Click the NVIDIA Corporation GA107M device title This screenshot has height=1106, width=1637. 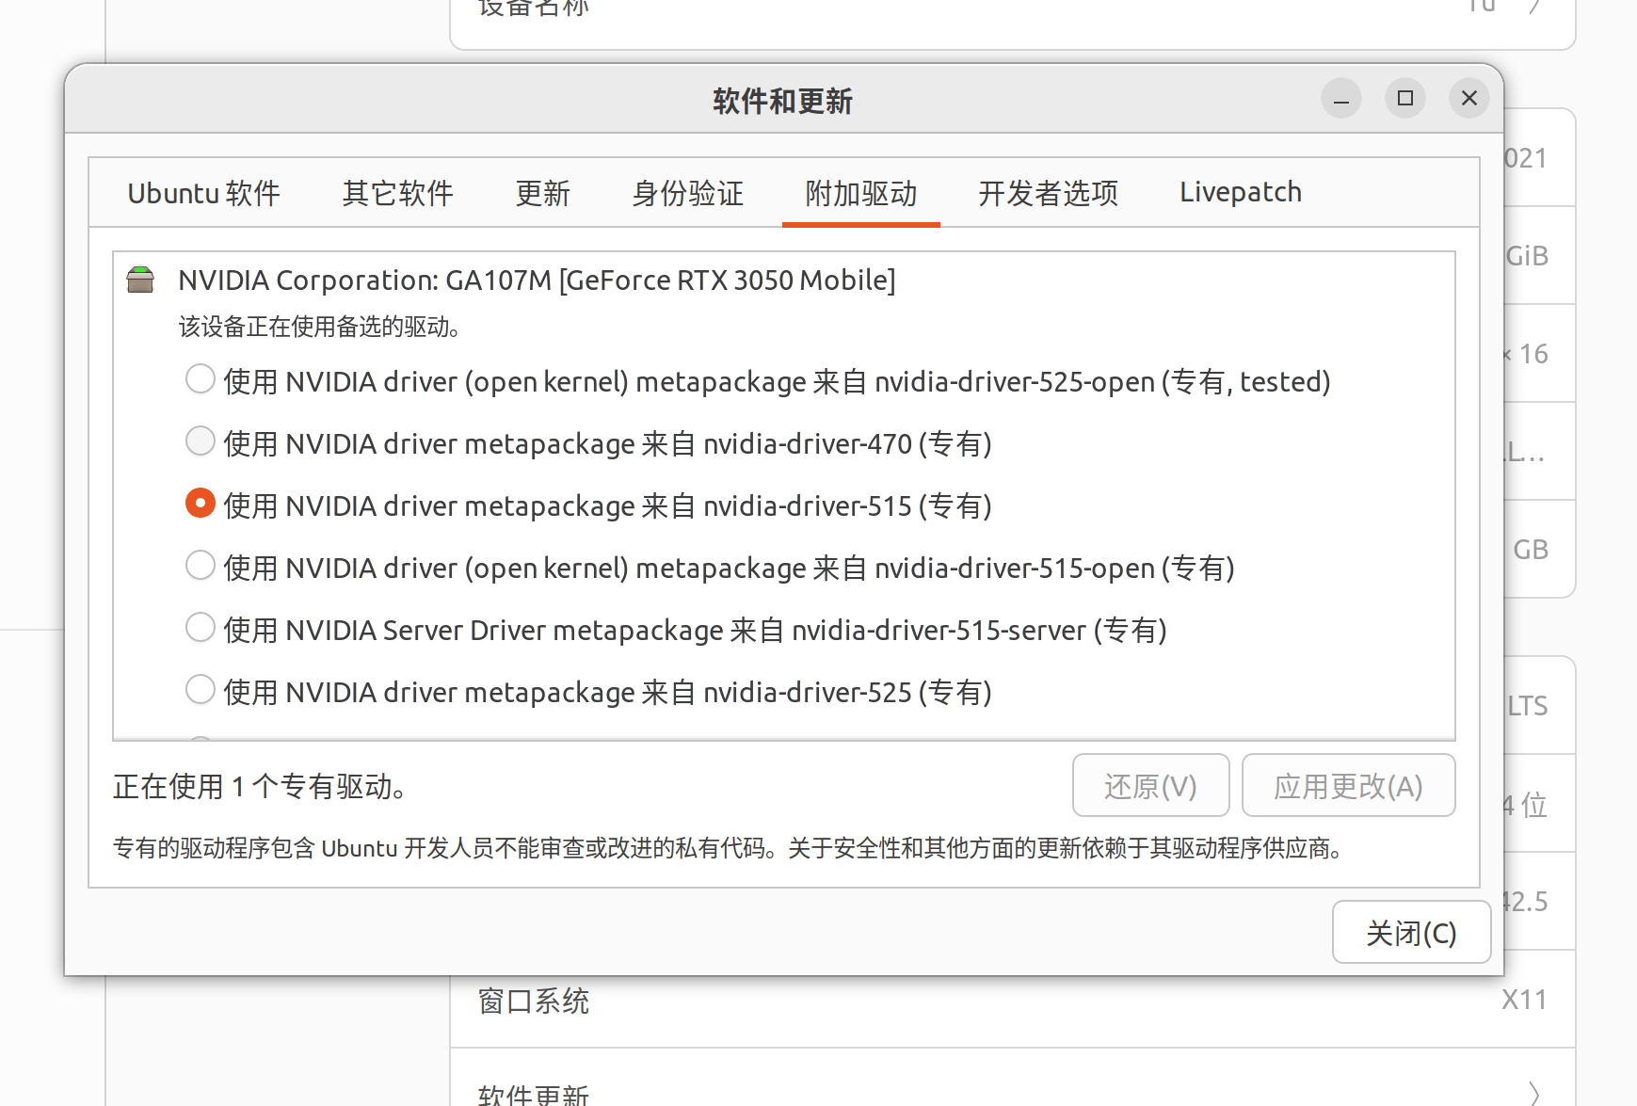(537, 281)
